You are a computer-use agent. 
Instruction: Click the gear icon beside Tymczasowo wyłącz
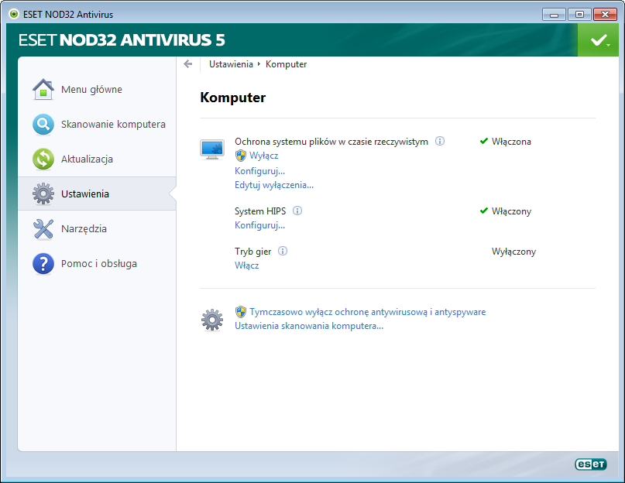pos(212,320)
